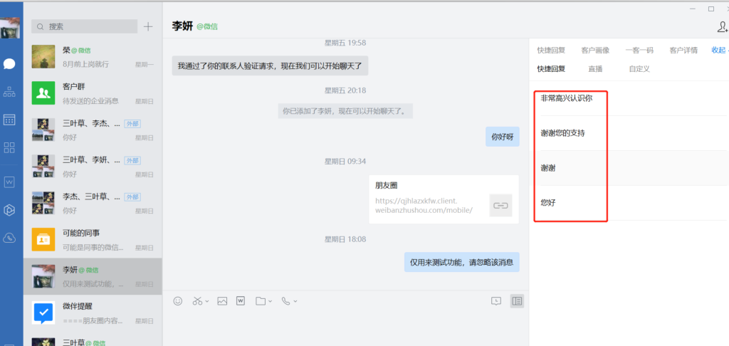Focus the 搜索 search field

tap(84, 26)
